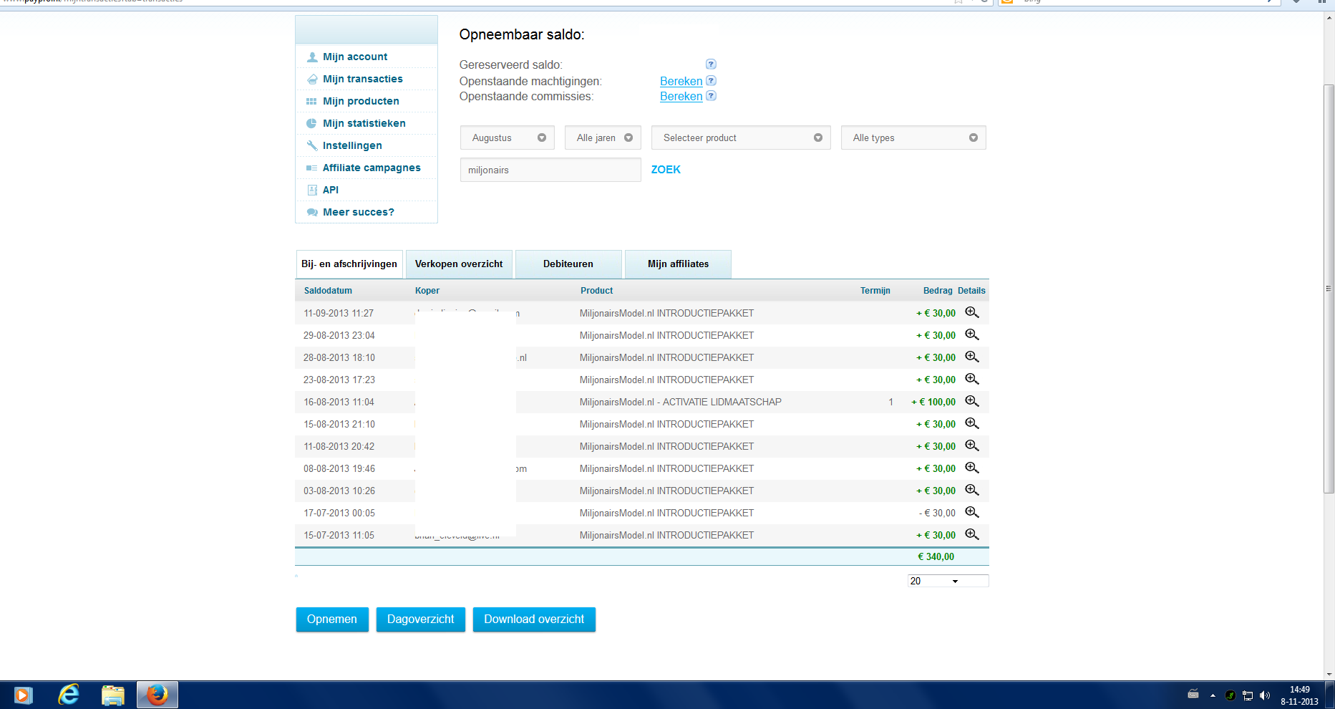
Task: Open details for 15-07-2013 11:05 transaction
Action: (971, 534)
